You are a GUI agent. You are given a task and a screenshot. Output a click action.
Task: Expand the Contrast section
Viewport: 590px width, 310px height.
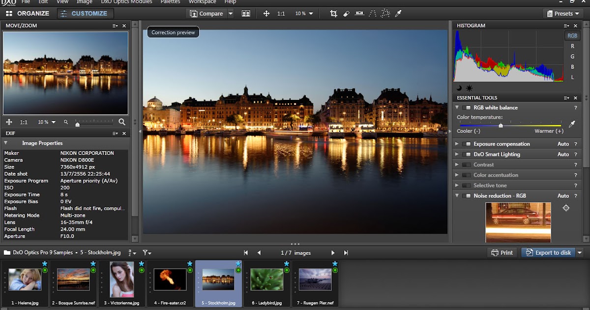click(457, 165)
